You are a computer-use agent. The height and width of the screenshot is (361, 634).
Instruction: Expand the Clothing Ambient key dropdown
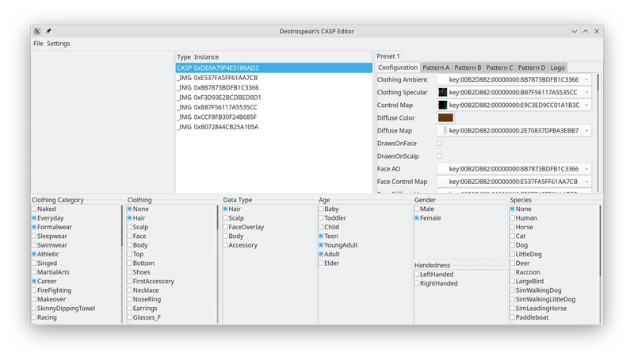(x=586, y=79)
